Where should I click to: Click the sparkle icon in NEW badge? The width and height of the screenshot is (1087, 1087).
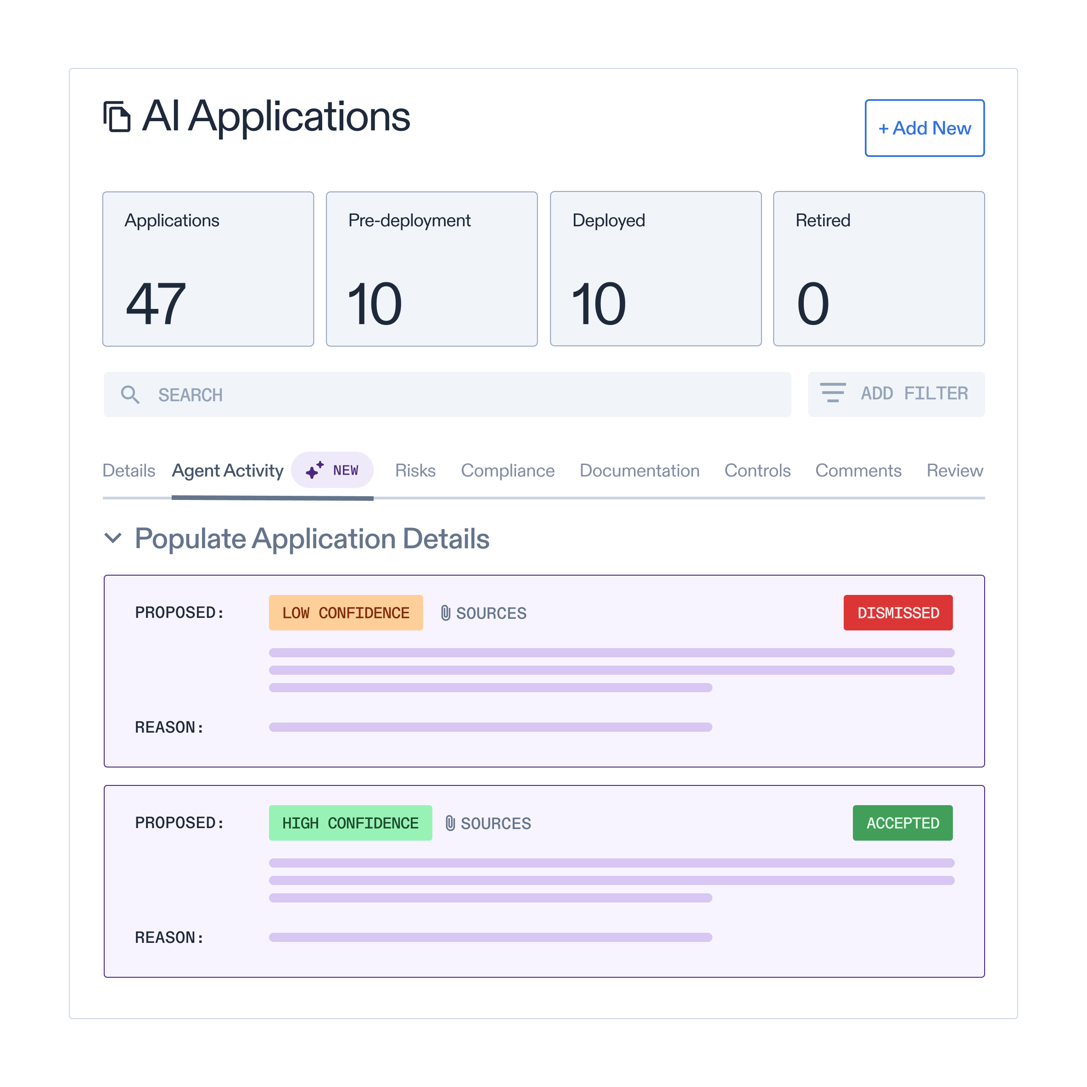[x=314, y=470]
